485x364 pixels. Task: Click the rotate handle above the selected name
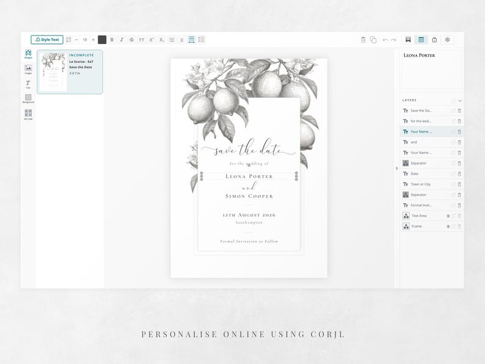249,165
